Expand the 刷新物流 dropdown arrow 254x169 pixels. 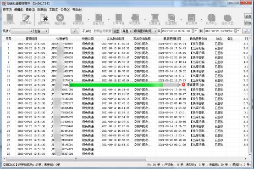pos(88,19)
